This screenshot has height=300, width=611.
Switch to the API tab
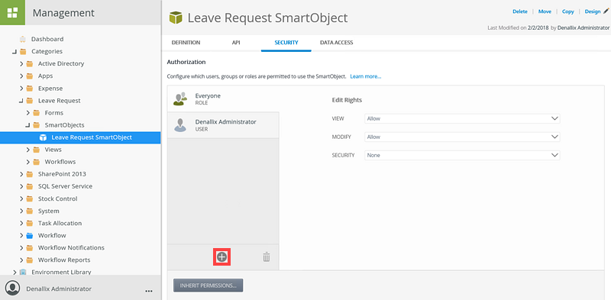(236, 43)
